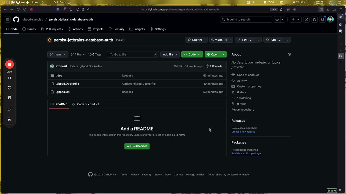Screen dimensions: 346x194
Task: Open the pull requests icon in header
Action: click(314, 19)
